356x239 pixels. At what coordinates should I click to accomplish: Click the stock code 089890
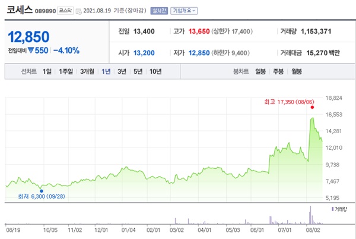pyautogui.click(x=46, y=11)
